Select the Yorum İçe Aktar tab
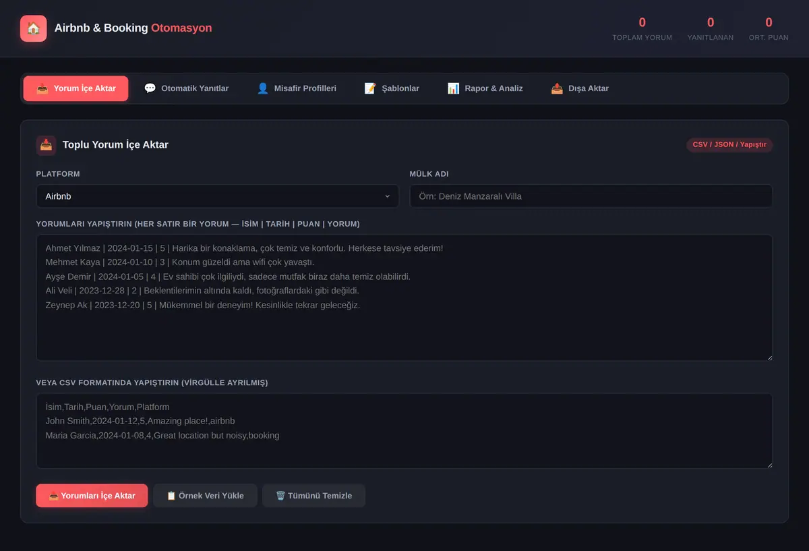809x551 pixels. point(76,88)
